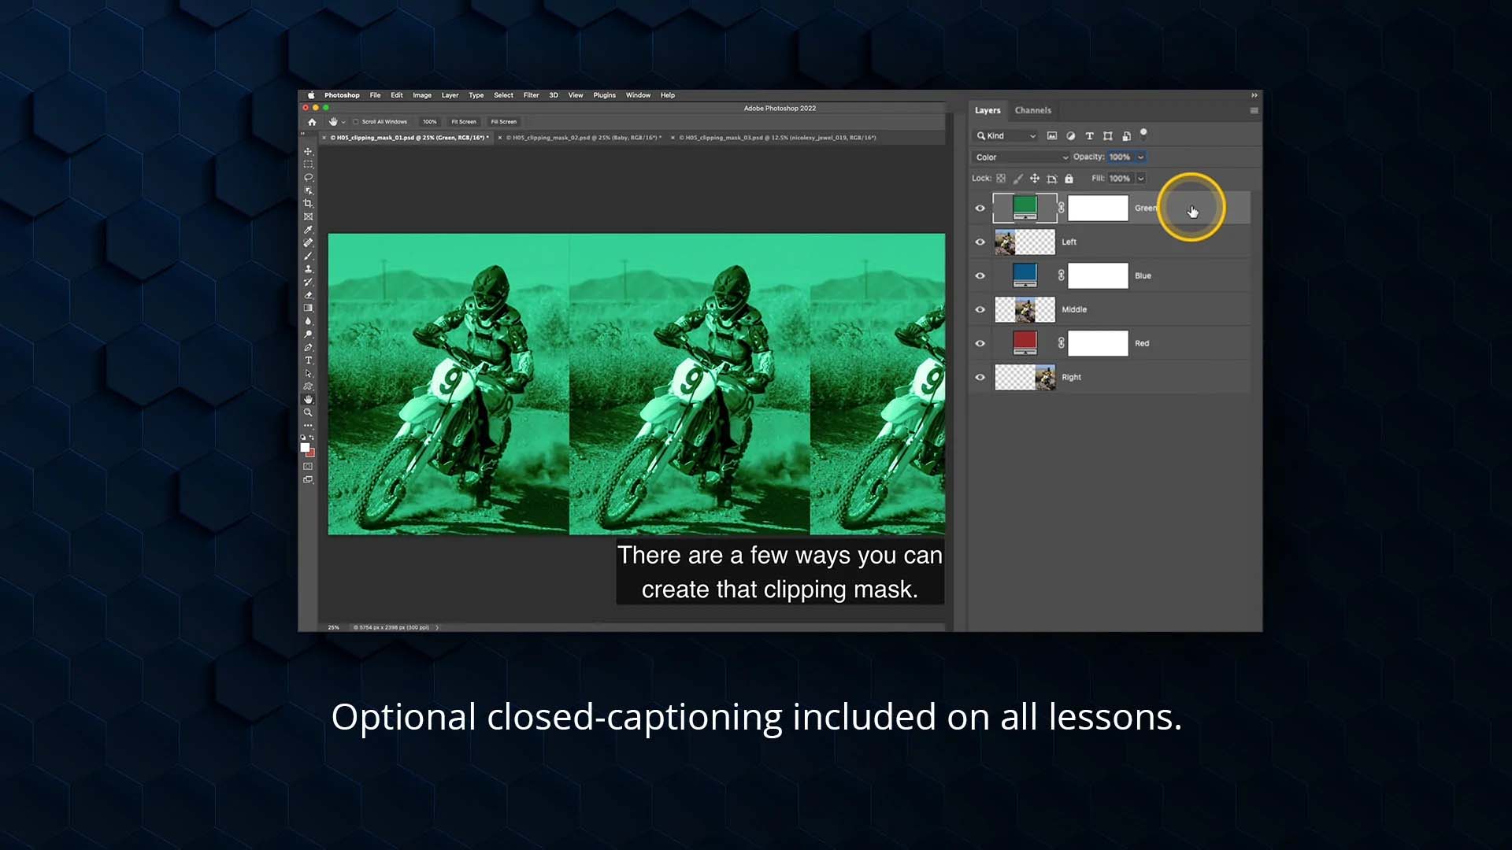
Task: Select the Spot Healing Brush tool
Action: [x=308, y=242]
